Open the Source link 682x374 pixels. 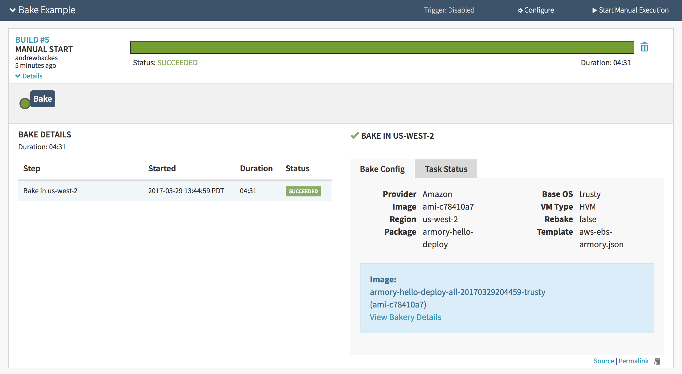(x=604, y=361)
